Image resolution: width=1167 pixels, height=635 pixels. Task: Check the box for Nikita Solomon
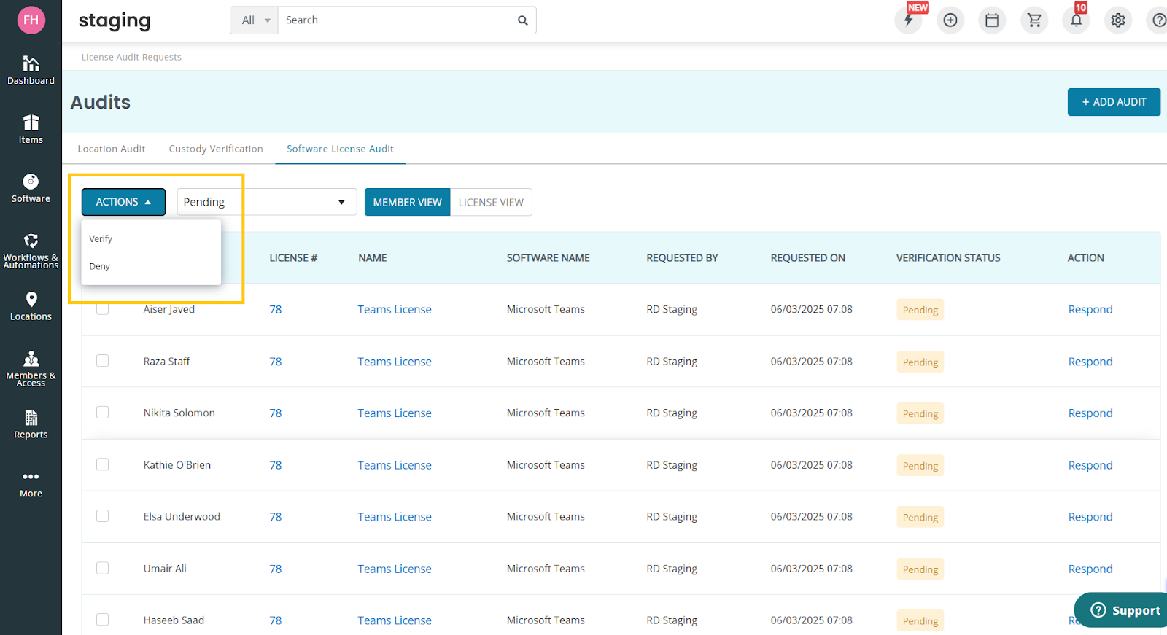coord(103,413)
